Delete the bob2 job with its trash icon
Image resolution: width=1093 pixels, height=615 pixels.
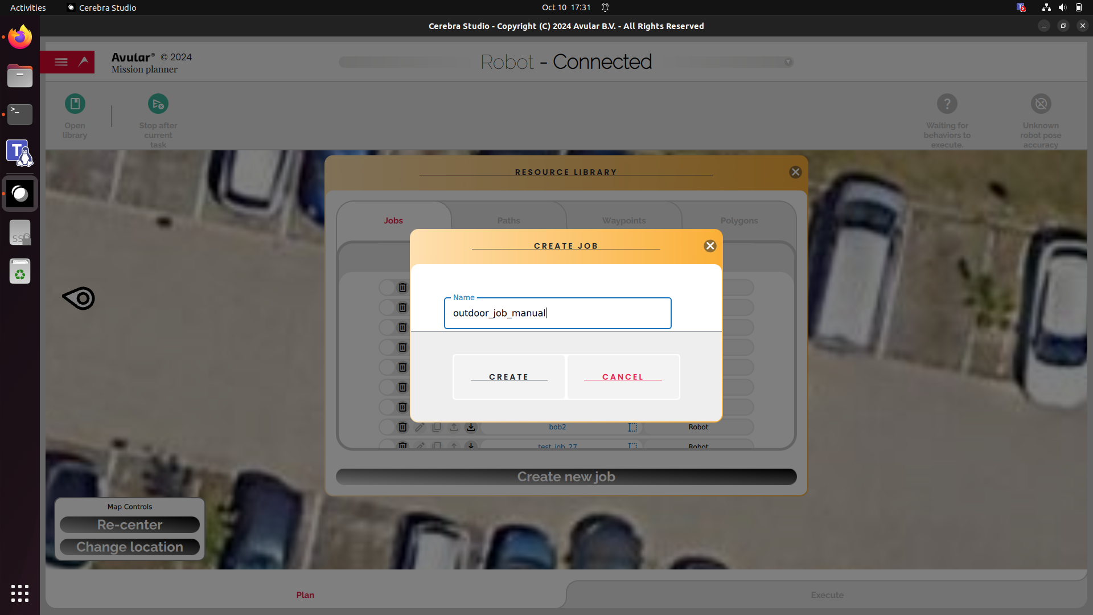402,427
